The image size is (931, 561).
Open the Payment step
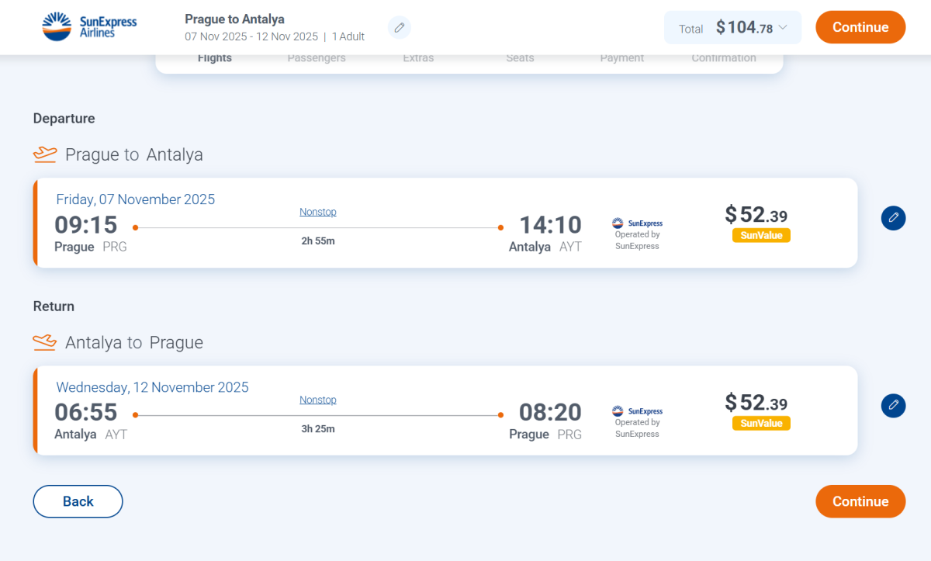point(622,58)
